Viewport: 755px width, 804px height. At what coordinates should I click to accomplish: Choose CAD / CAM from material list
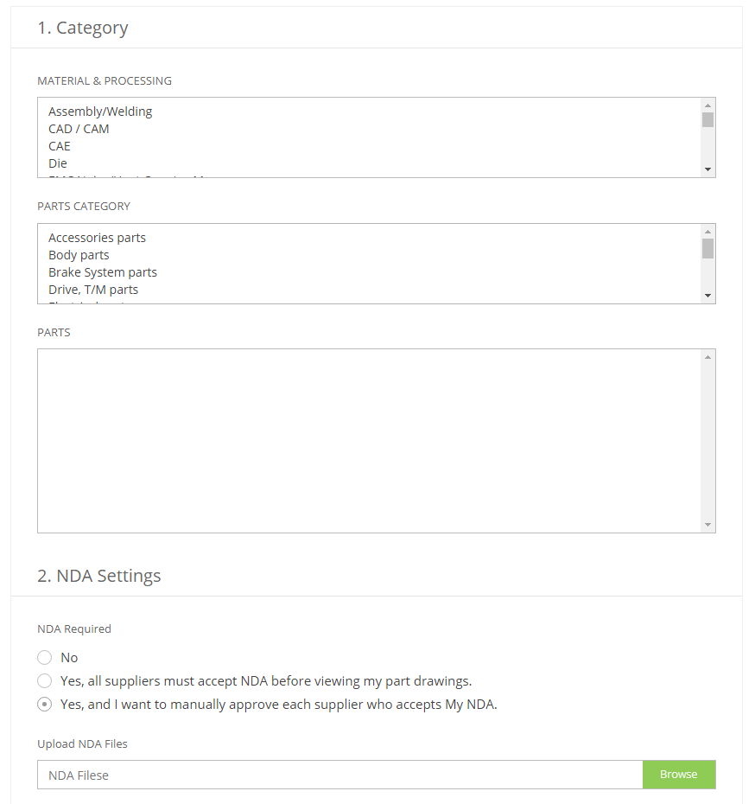point(79,129)
